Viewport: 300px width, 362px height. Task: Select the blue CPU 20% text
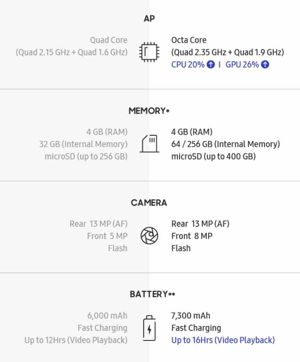pos(188,64)
